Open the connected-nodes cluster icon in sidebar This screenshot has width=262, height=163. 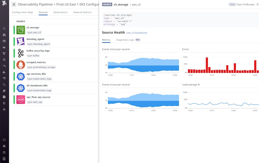point(4,53)
